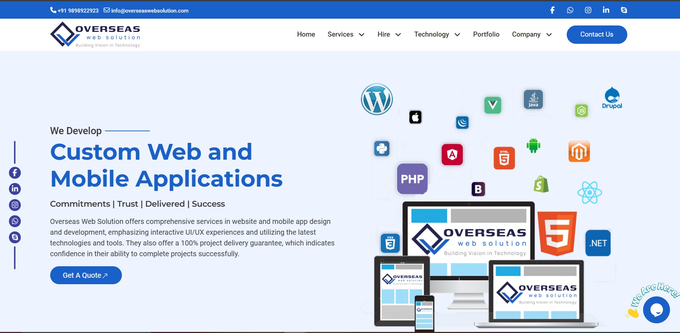Click the Apple iOS icon

point(415,117)
